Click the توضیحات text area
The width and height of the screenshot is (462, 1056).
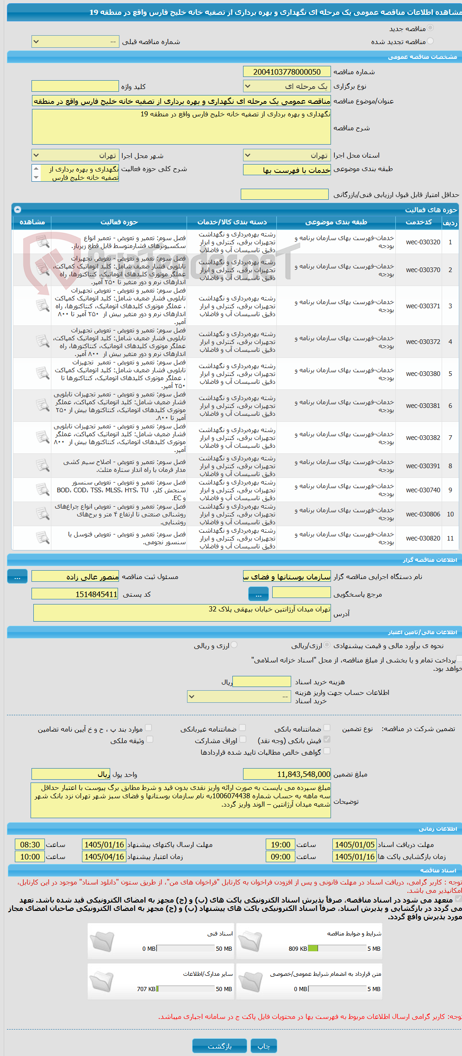(181, 800)
